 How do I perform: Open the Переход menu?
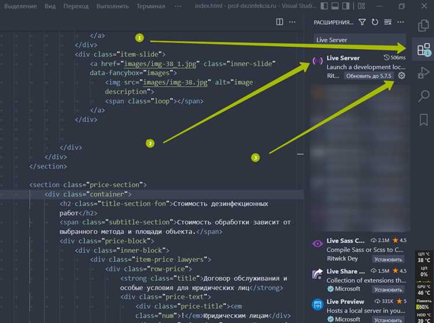[76, 6]
